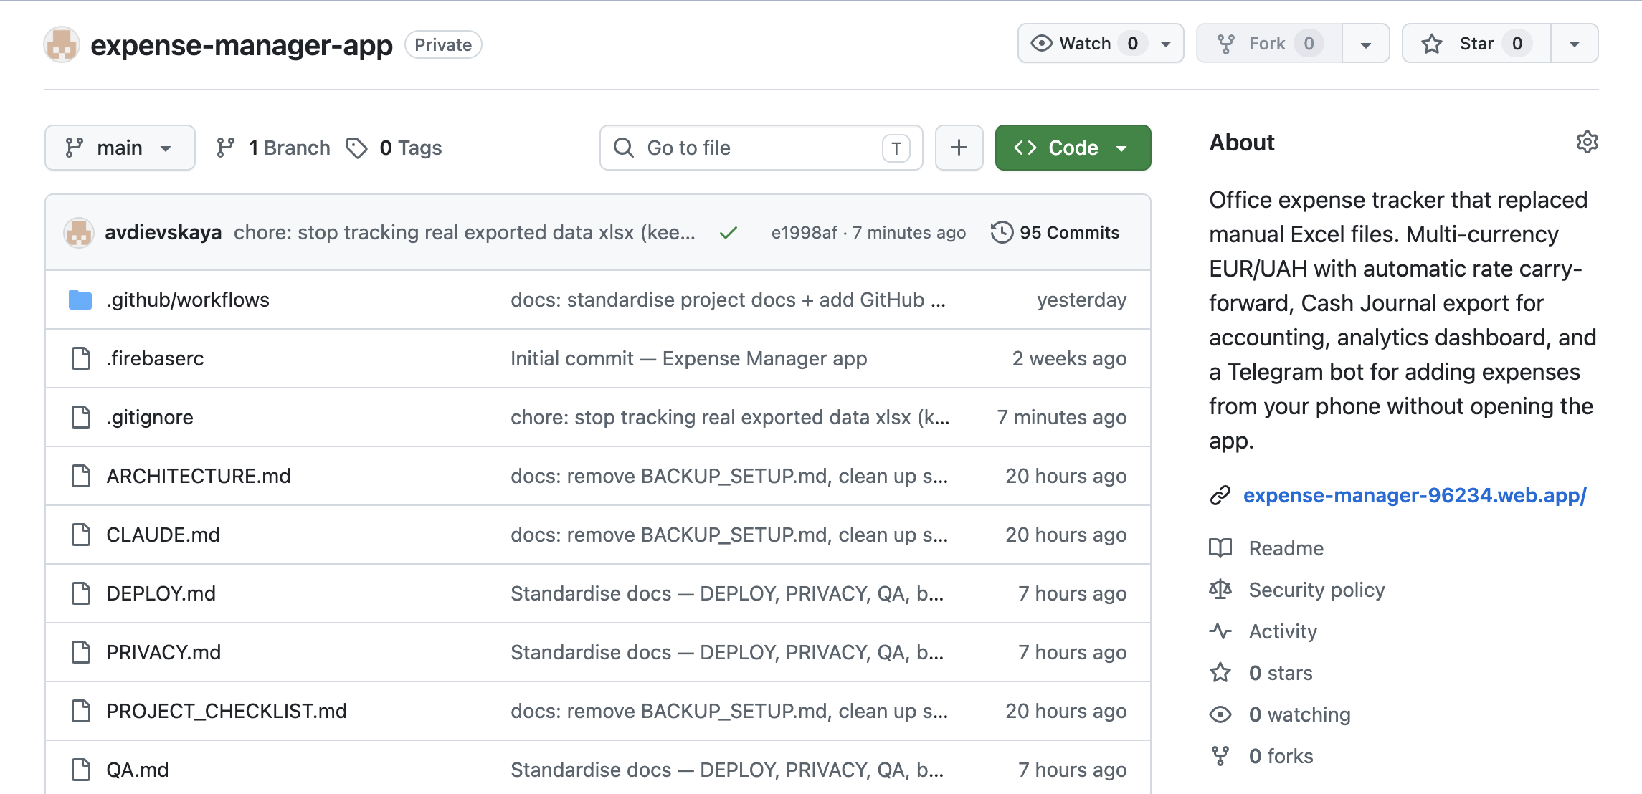
Task: Open the About settings gear
Action: point(1587,142)
